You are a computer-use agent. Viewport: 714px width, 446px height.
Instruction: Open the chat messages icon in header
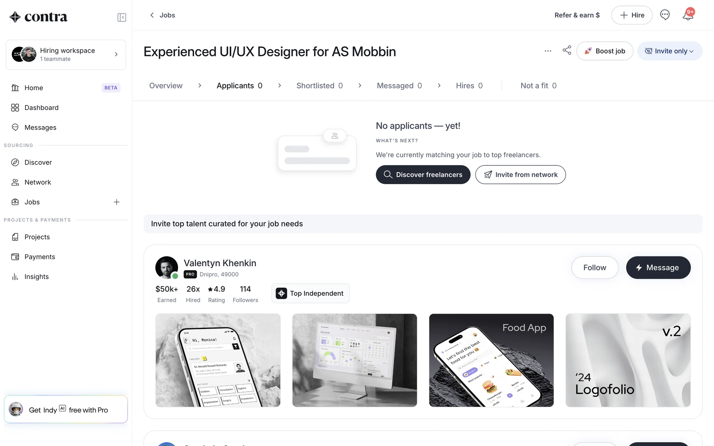(x=665, y=15)
